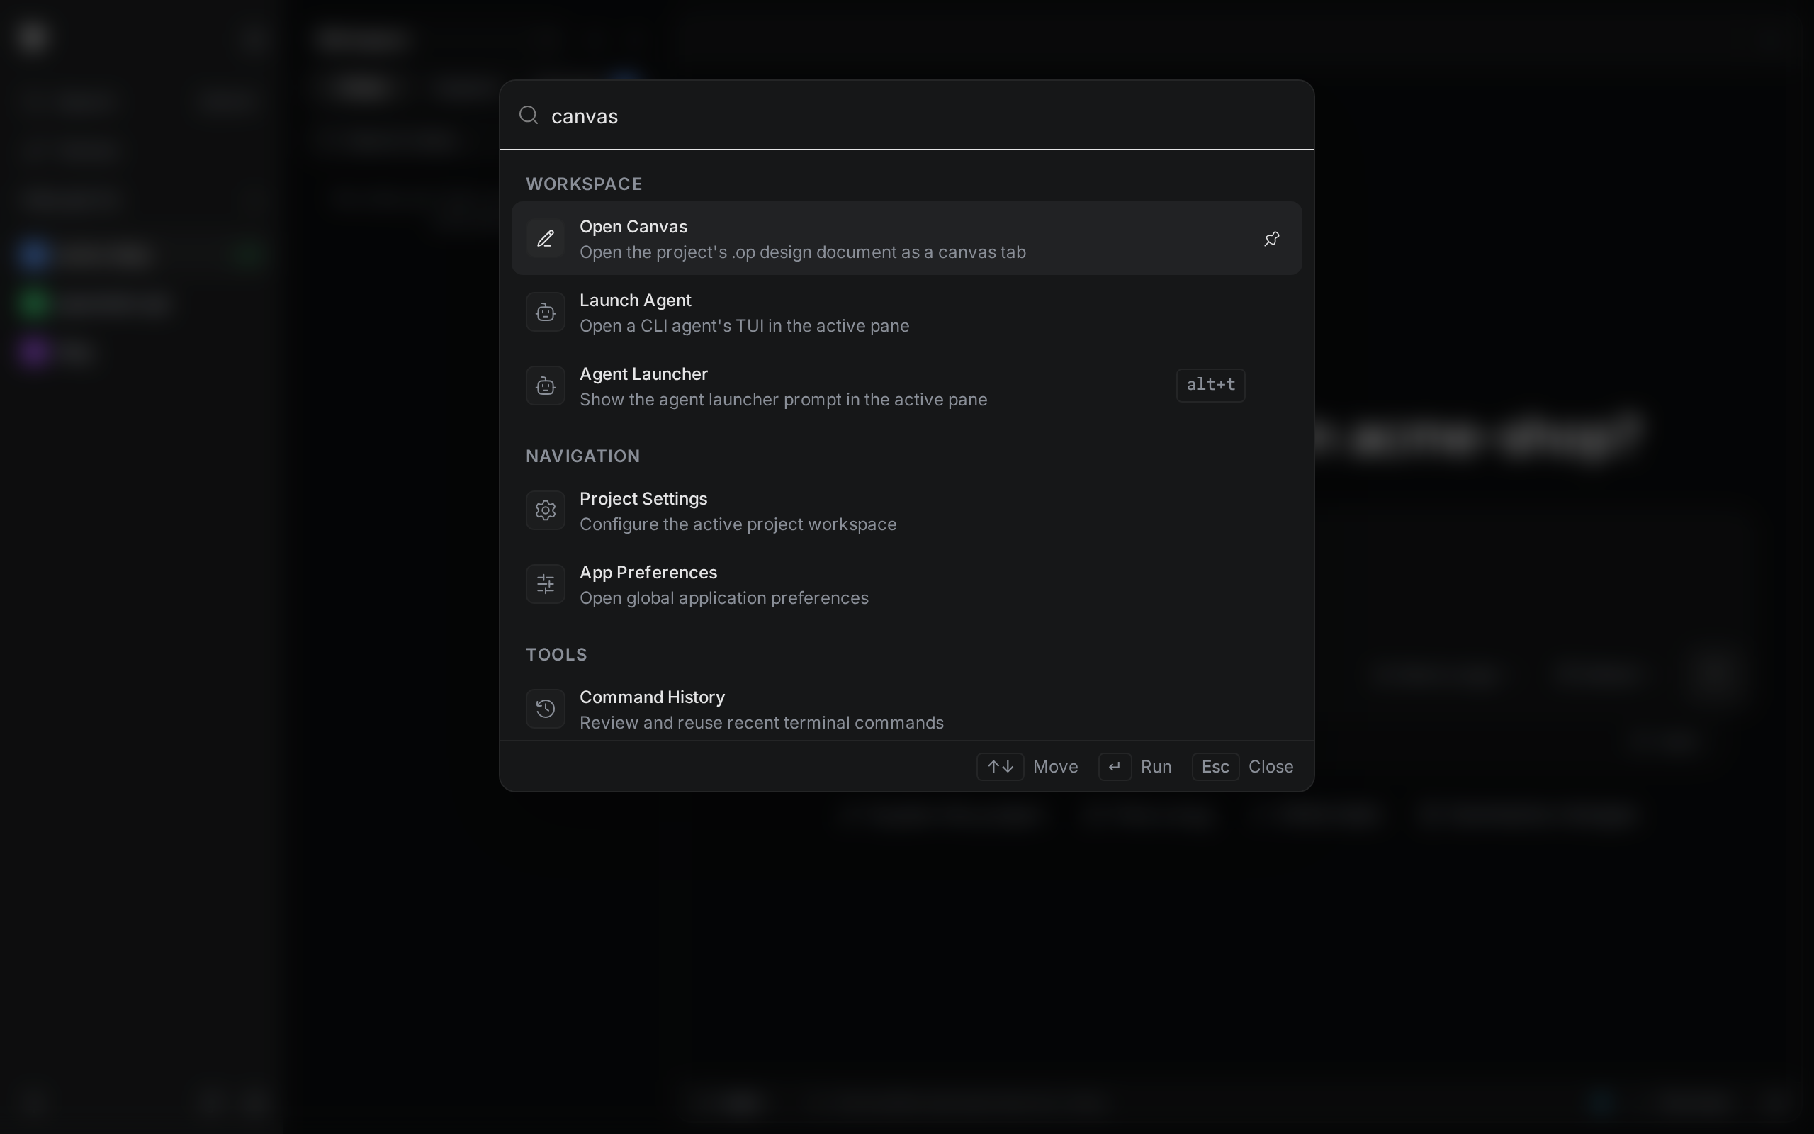Click the alt+t shortcut badge
Screen dimensions: 1814x1134
pyautogui.click(x=1210, y=385)
